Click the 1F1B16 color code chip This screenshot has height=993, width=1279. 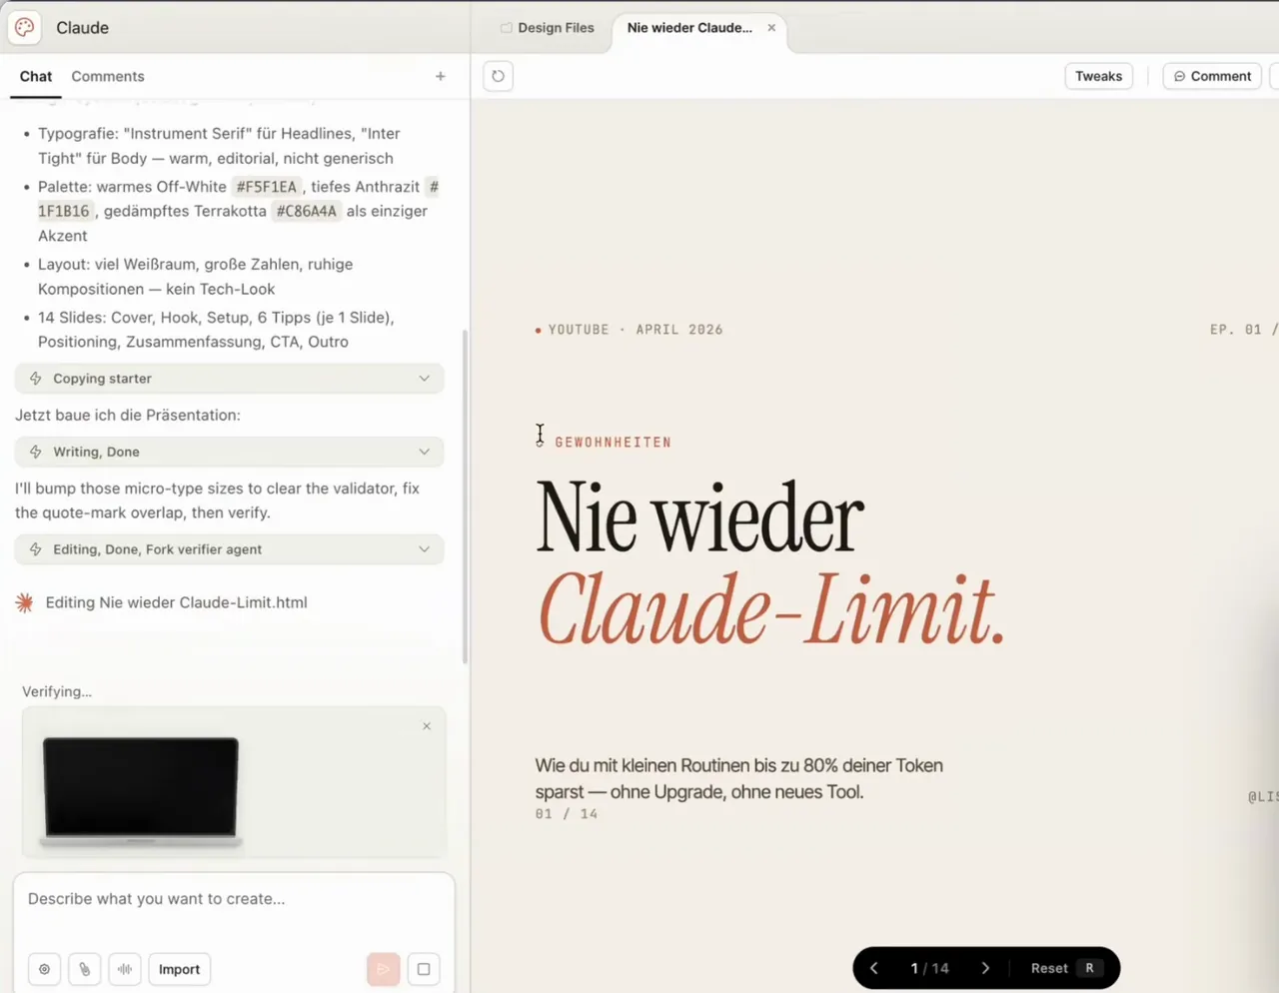(64, 211)
